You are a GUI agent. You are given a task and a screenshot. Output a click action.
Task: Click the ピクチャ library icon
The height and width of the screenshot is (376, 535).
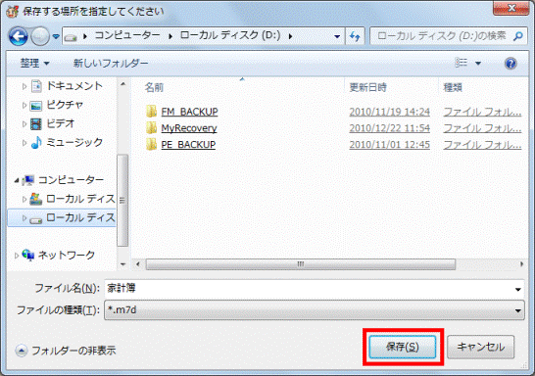36,106
